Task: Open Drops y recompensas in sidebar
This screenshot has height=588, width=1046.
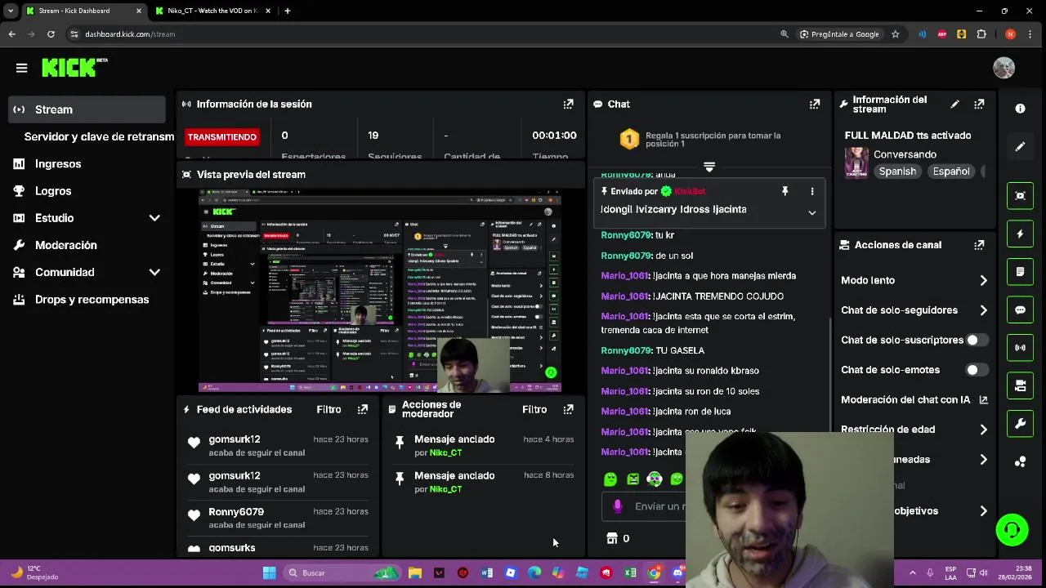Action: [x=92, y=300]
